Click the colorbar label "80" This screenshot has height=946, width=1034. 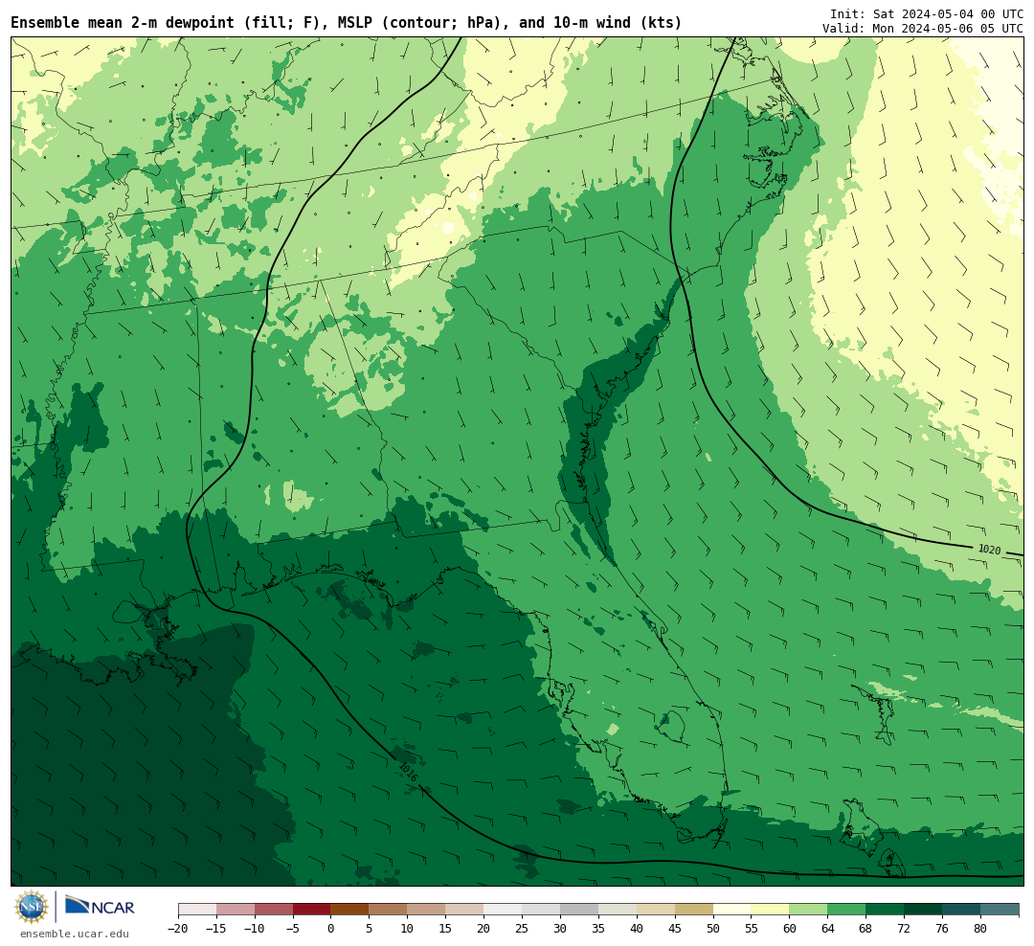[x=981, y=929]
